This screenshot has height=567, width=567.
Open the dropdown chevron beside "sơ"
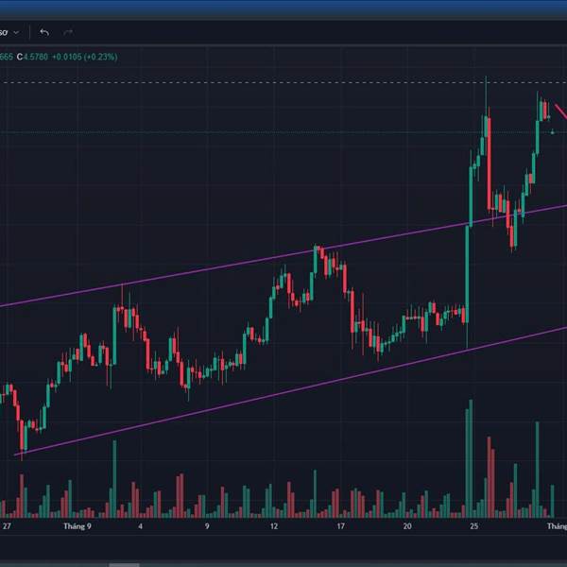coord(16,33)
